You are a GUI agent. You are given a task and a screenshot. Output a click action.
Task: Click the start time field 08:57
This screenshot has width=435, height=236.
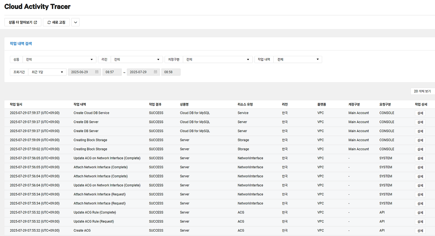(x=112, y=72)
